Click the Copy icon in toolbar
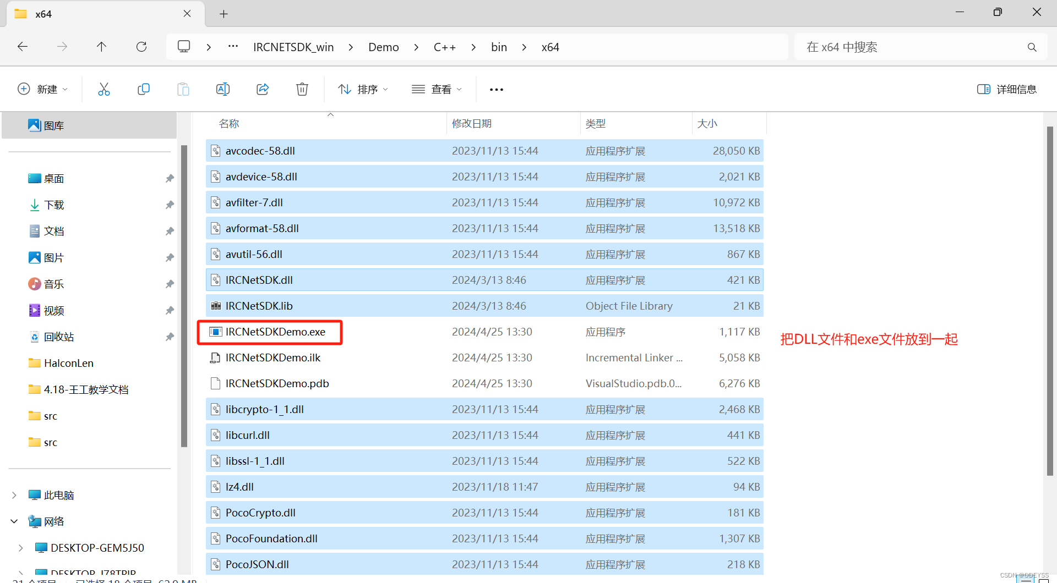 [144, 89]
